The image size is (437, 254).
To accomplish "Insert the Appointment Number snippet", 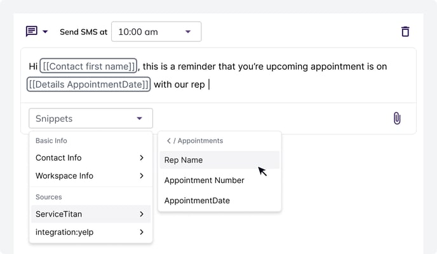I will coord(204,180).
